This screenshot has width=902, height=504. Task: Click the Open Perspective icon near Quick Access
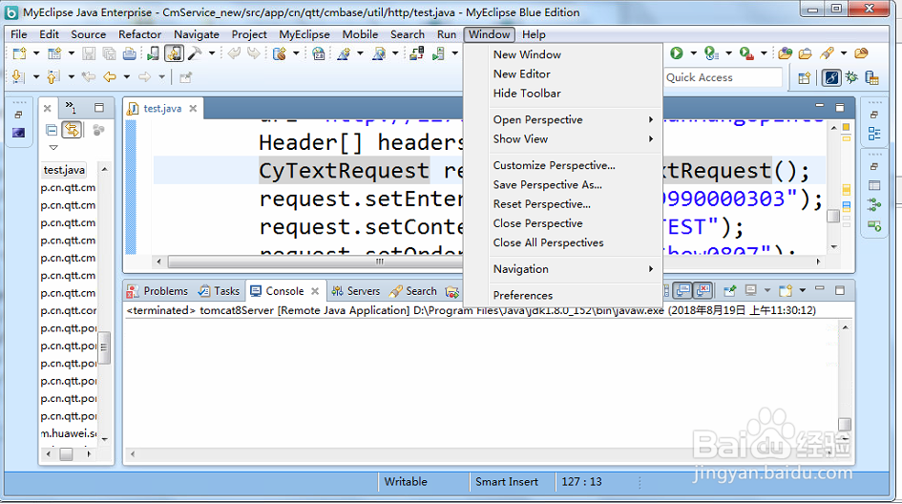point(805,77)
